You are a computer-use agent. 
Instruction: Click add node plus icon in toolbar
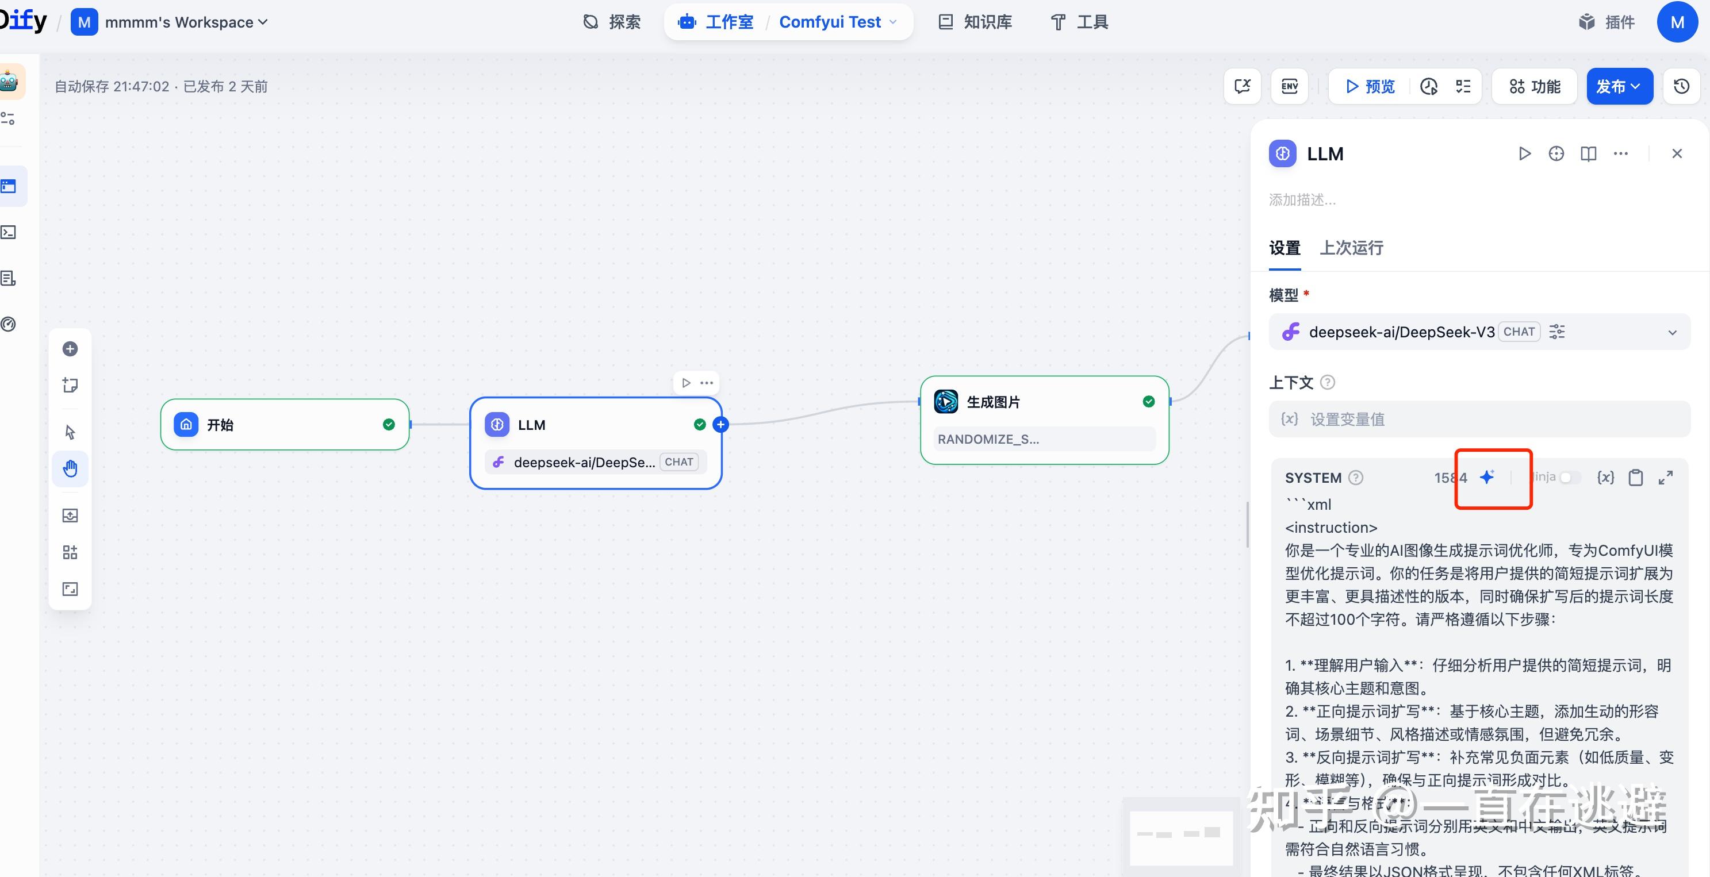[70, 349]
